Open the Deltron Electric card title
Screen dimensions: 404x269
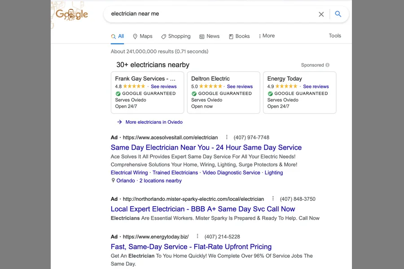pyautogui.click(x=210, y=78)
